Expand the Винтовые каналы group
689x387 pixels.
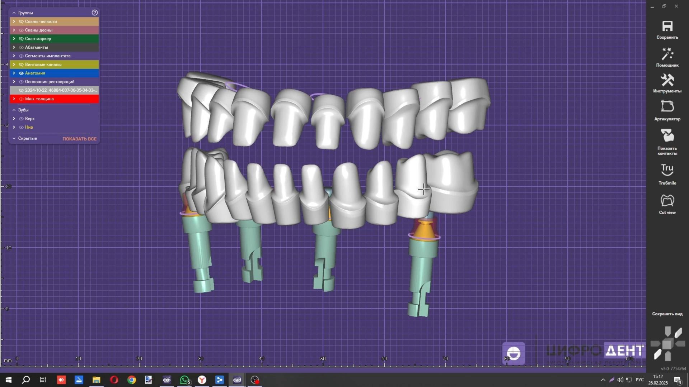pos(14,64)
